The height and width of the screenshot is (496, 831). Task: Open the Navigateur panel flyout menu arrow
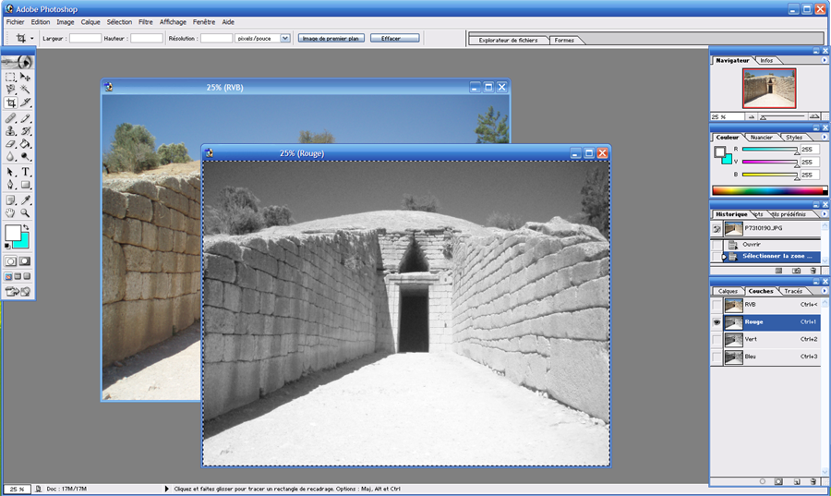click(824, 60)
